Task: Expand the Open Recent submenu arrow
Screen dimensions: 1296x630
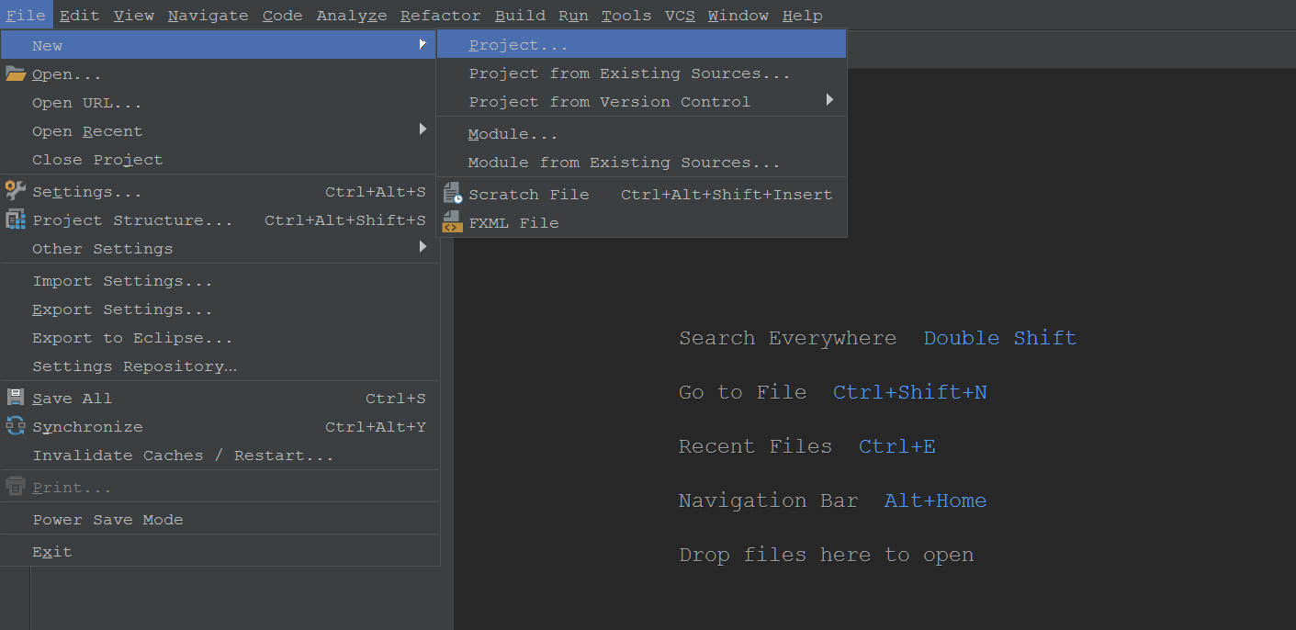Action: coord(423,129)
